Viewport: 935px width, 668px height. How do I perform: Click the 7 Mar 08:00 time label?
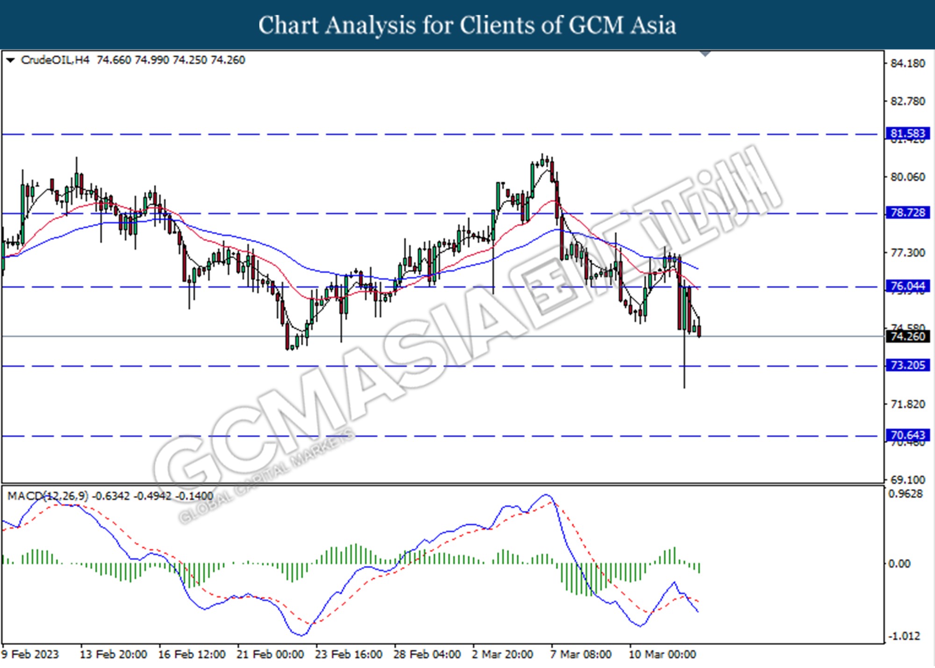(581, 654)
